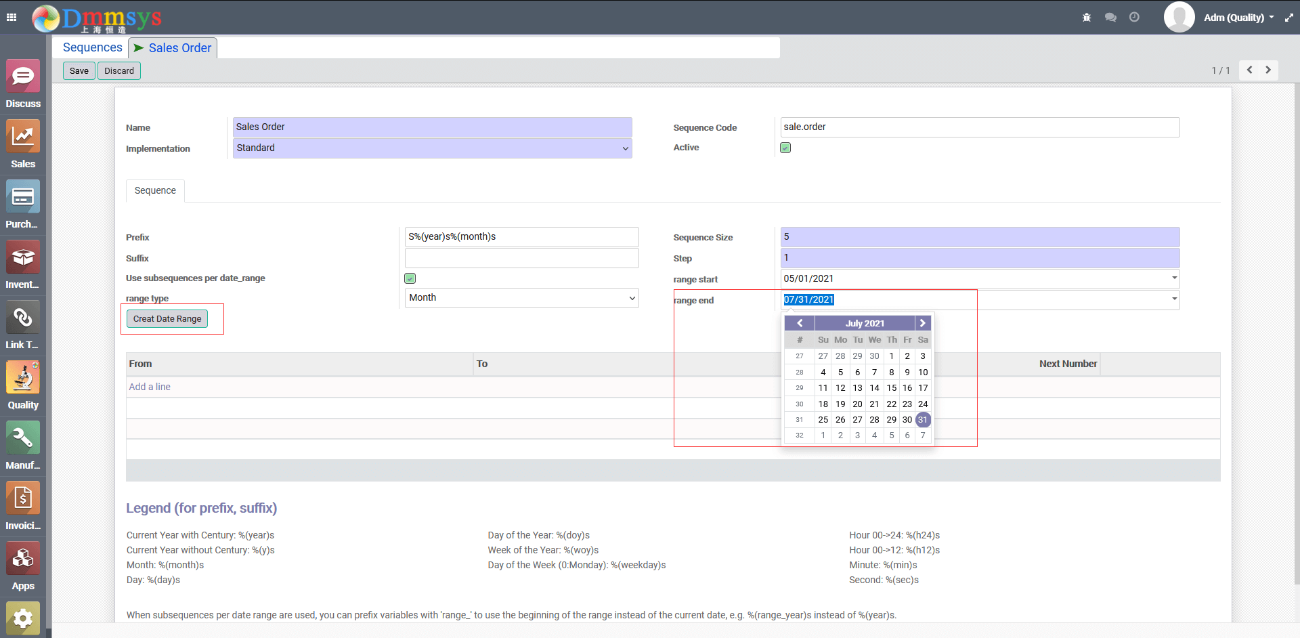Click the debug bug icon
The image size is (1300, 638).
(1087, 18)
